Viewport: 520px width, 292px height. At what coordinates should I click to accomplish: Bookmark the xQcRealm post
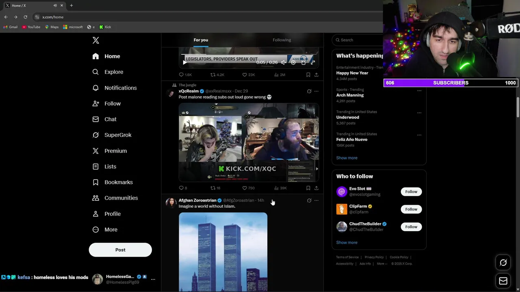pos(308,188)
